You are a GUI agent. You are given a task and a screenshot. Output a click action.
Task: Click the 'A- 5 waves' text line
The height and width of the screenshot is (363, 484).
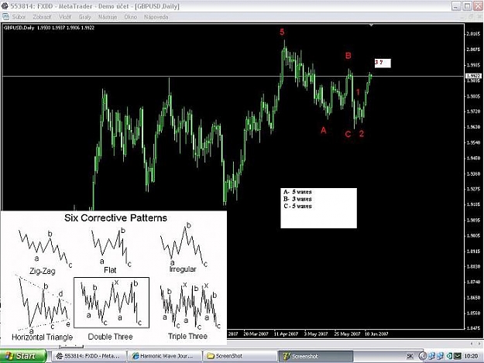pos(297,192)
